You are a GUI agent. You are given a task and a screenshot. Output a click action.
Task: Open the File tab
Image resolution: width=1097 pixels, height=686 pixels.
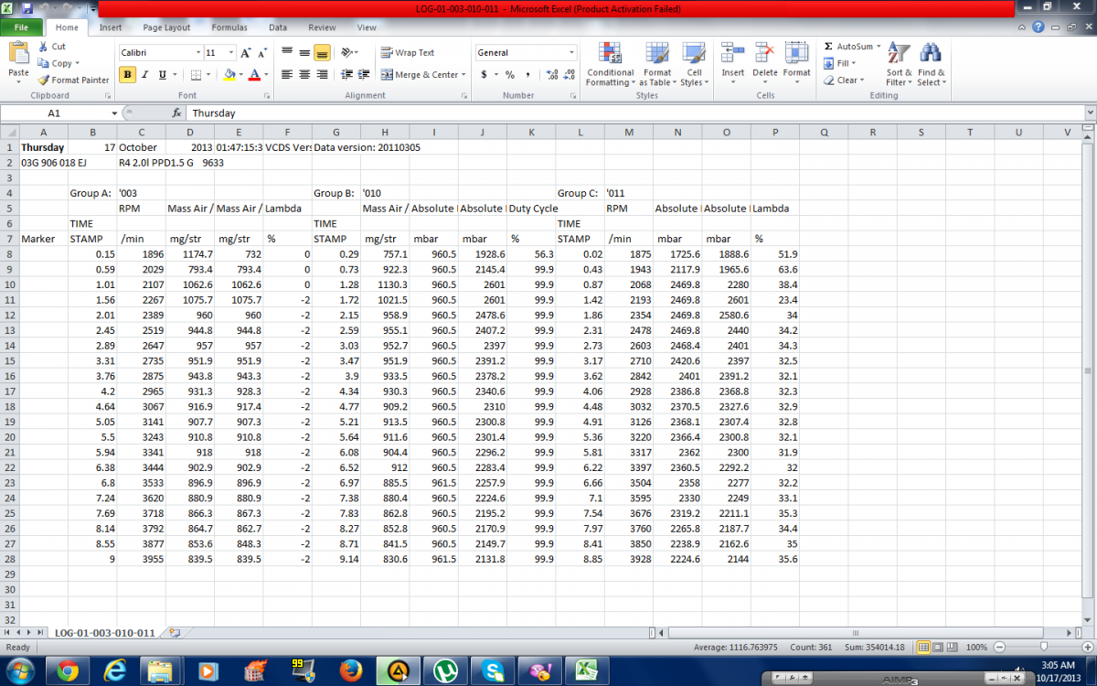click(x=20, y=27)
